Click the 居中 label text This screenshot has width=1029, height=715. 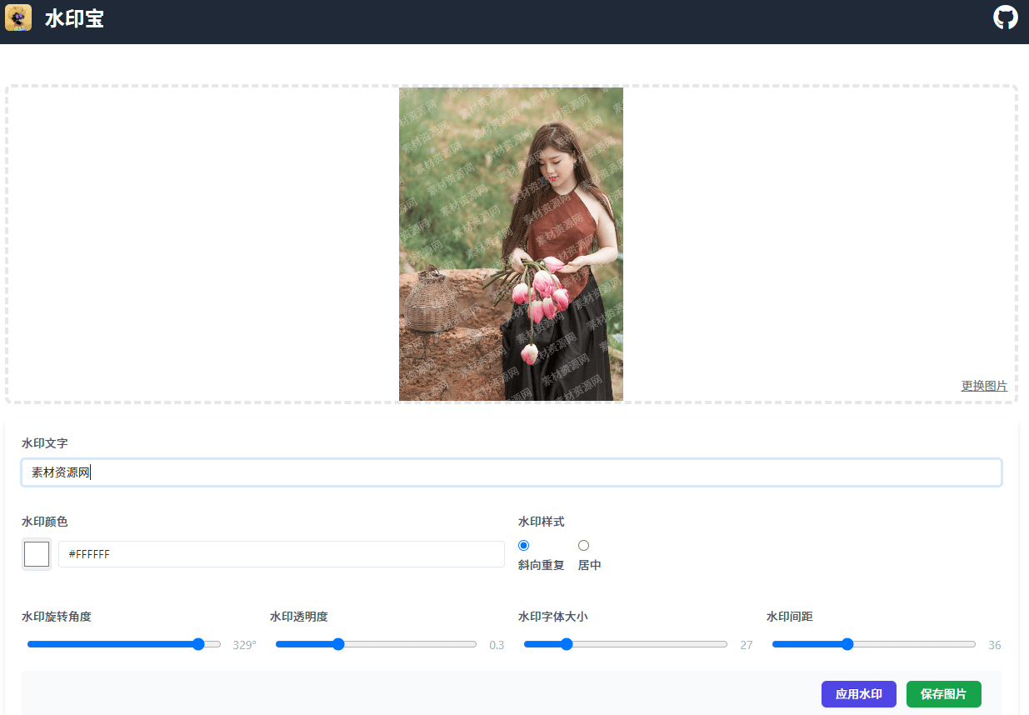click(x=589, y=565)
